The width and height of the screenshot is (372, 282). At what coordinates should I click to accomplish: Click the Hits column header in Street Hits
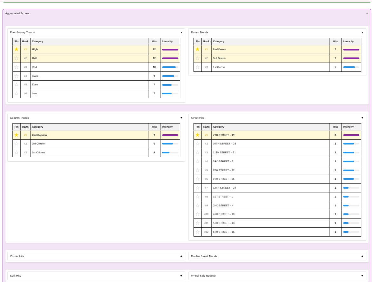coord(335,127)
